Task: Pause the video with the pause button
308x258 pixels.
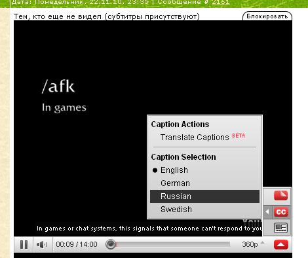Action: (x=24, y=244)
